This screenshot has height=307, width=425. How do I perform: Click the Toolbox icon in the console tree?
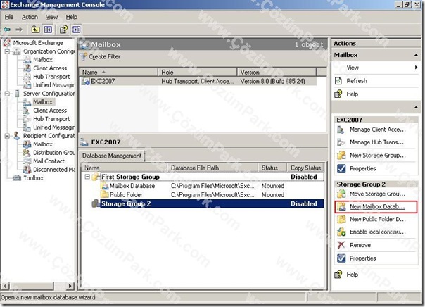pyautogui.click(x=17, y=178)
